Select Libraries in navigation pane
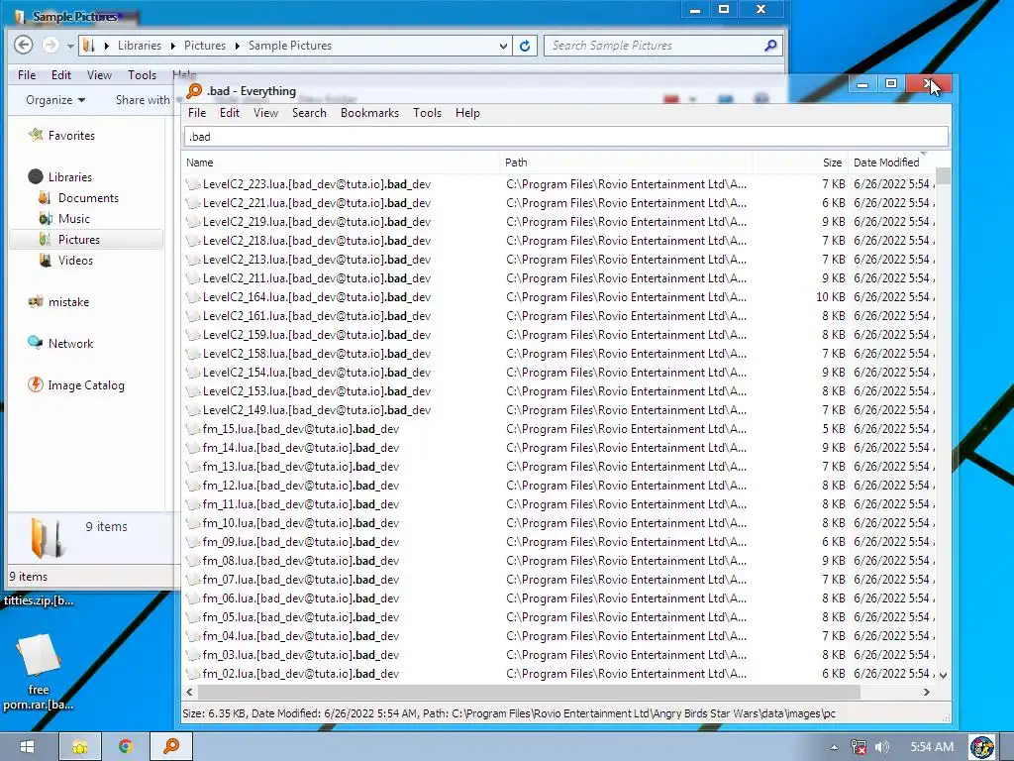The width and height of the screenshot is (1014, 761). coord(70,176)
